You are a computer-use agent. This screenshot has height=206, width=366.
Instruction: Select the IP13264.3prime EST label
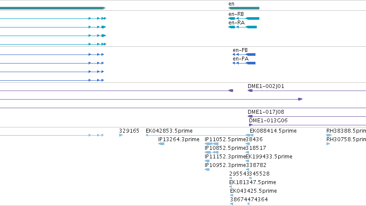[x=179, y=139]
